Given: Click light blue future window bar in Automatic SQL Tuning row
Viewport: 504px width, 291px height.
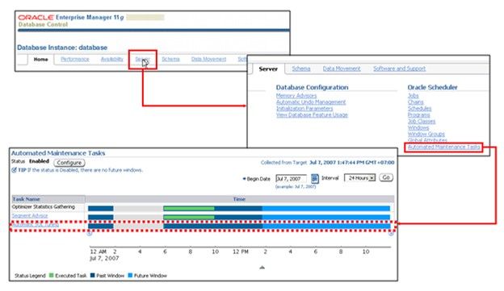Looking at the screenshot, I should pos(326,226).
